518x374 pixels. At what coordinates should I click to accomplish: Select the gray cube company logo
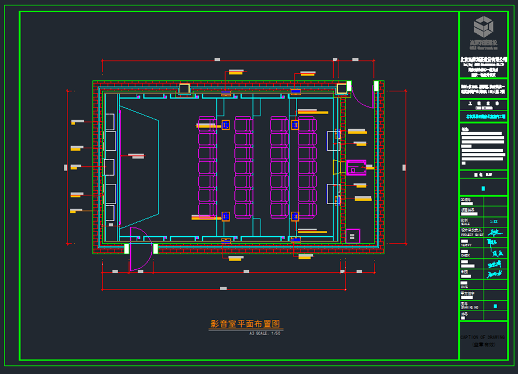tap(483, 26)
